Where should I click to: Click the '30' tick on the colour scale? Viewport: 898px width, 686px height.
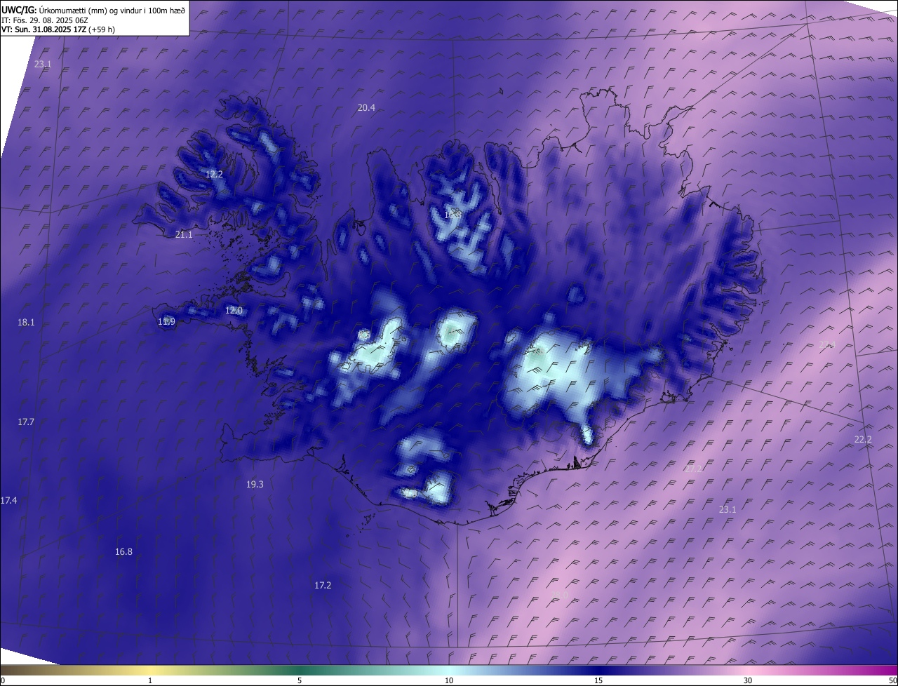tap(748, 680)
